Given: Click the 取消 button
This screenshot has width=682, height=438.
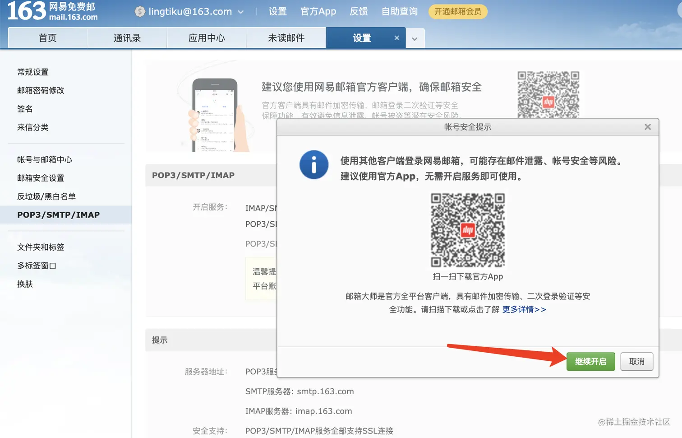Looking at the screenshot, I should pyautogui.click(x=637, y=362).
